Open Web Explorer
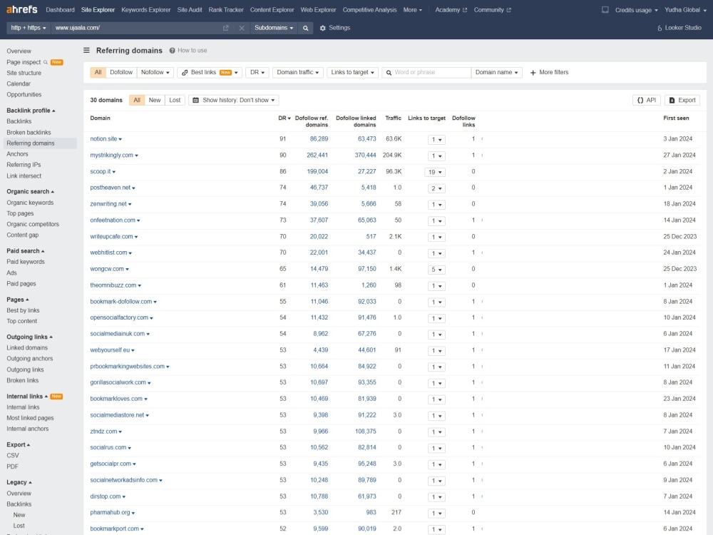 pyautogui.click(x=318, y=9)
